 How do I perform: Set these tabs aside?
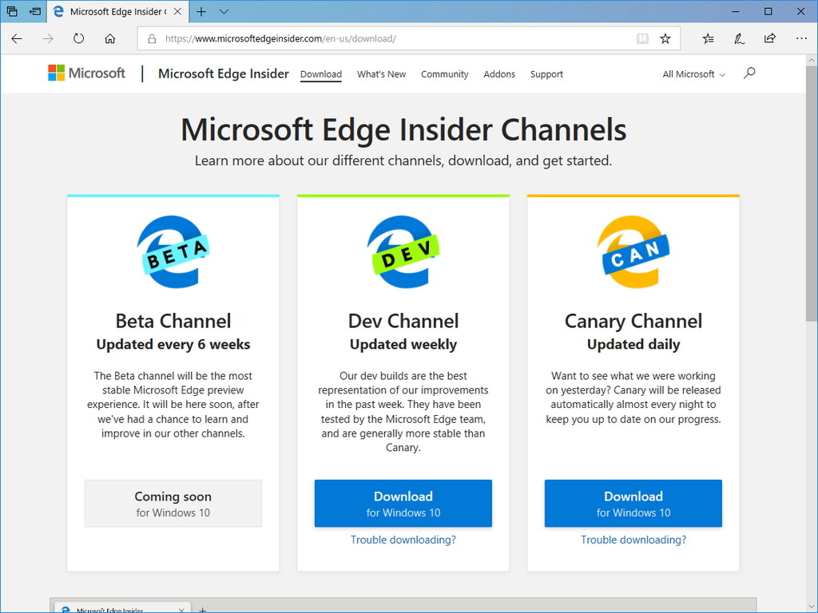pyautogui.click(x=11, y=11)
